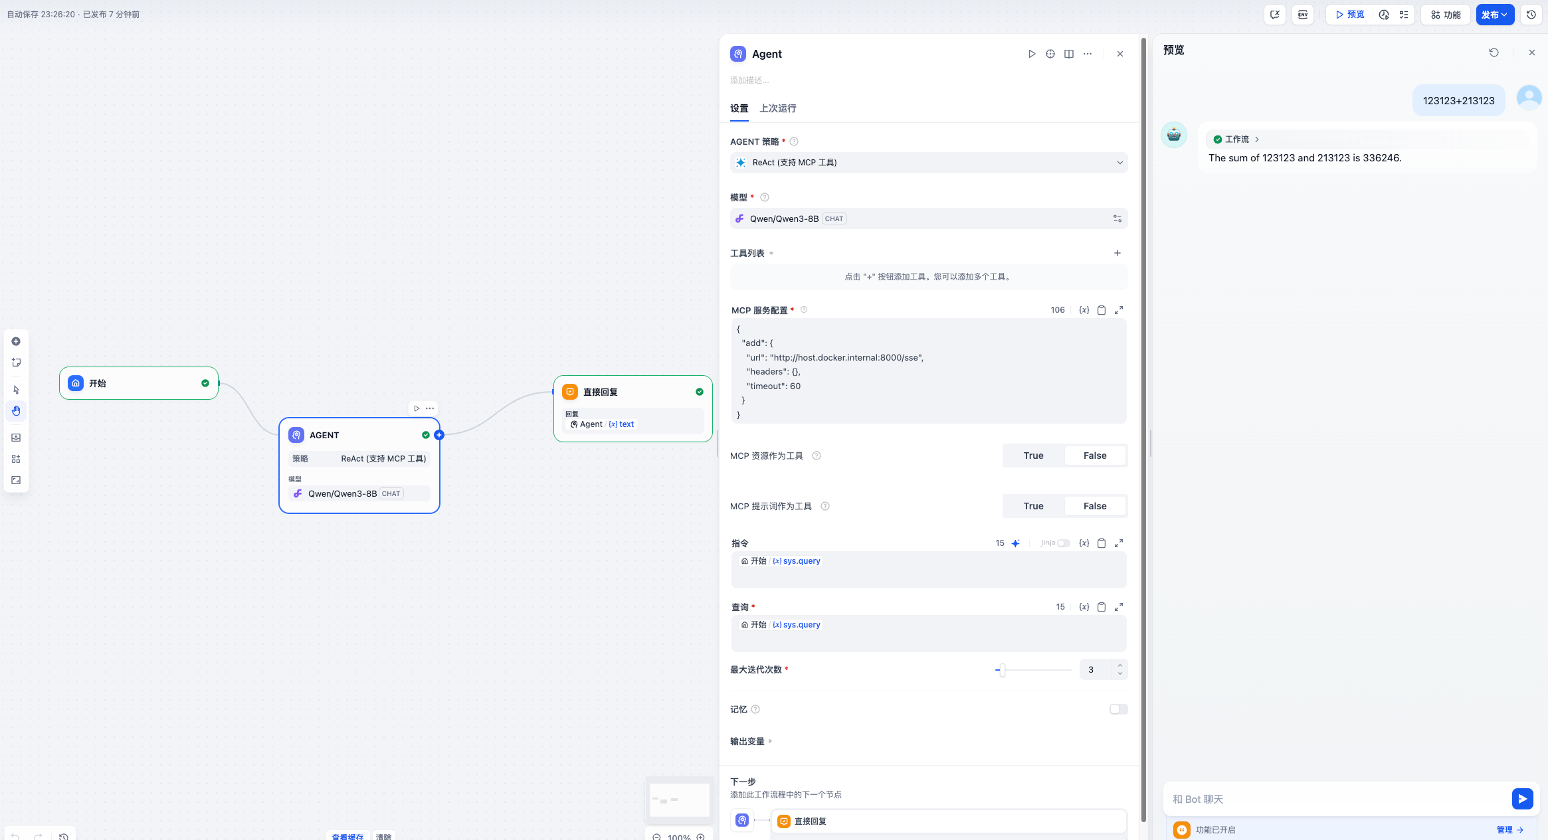Switch to the 设置 tab
Image resolution: width=1548 pixels, height=840 pixels.
(739, 108)
